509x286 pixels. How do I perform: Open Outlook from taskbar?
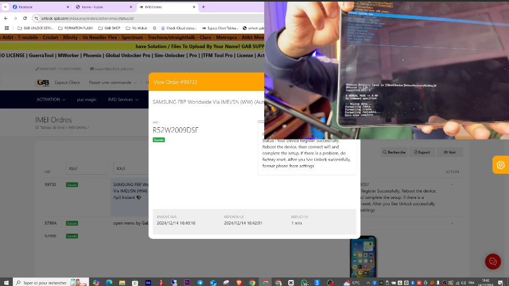pos(213,283)
